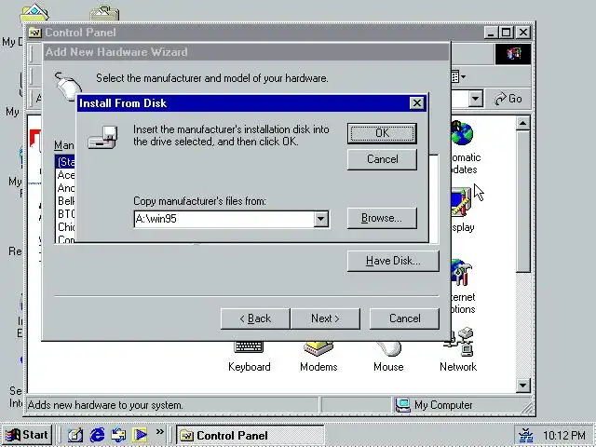Click the My Computer status bar icon
596x447 pixels.
pyautogui.click(x=403, y=405)
